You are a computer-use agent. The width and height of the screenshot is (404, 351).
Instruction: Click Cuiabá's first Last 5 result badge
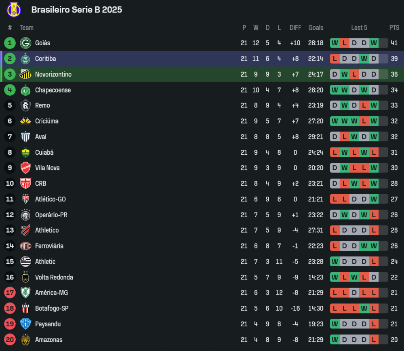coord(335,153)
